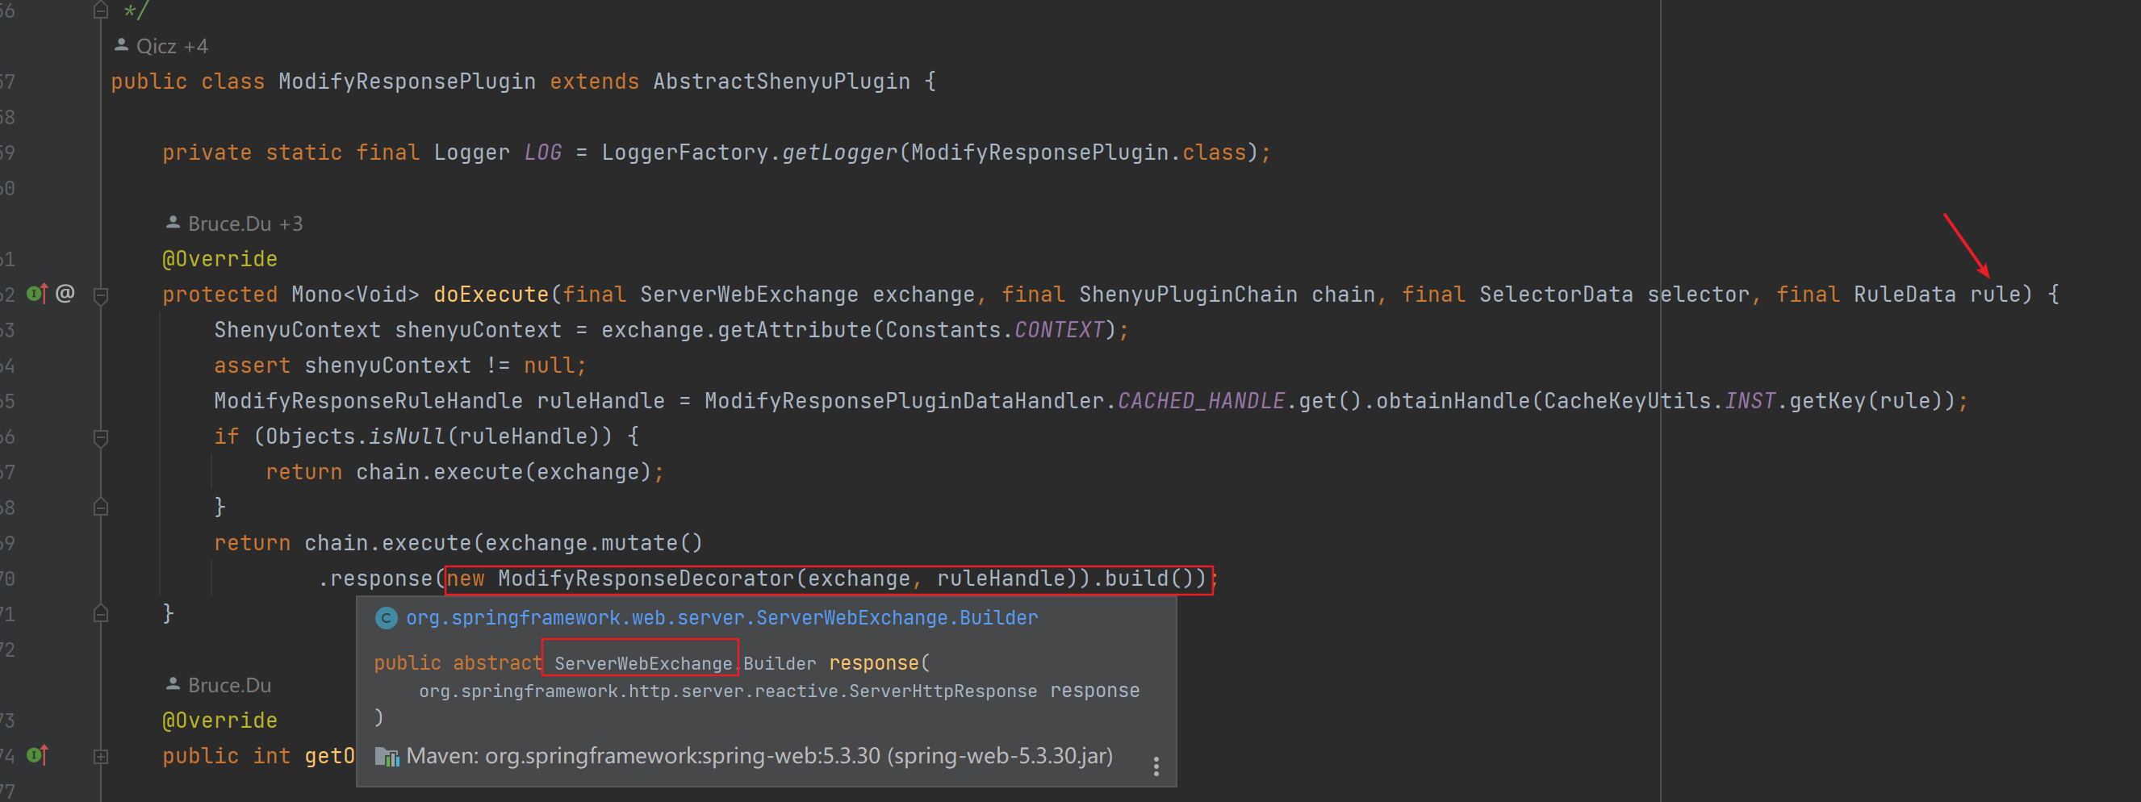Screen dimensions: 2141x802
Task: Click isNull in the Objects check
Action: [x=408, y=437]
